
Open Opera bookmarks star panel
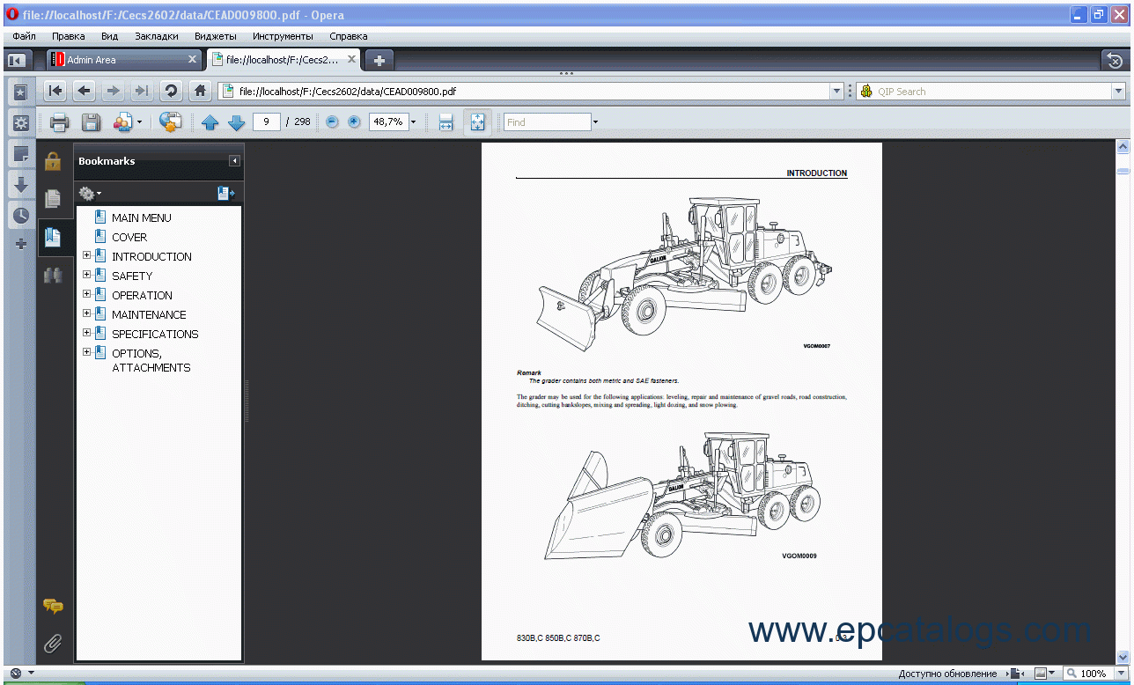coord(21,92)
